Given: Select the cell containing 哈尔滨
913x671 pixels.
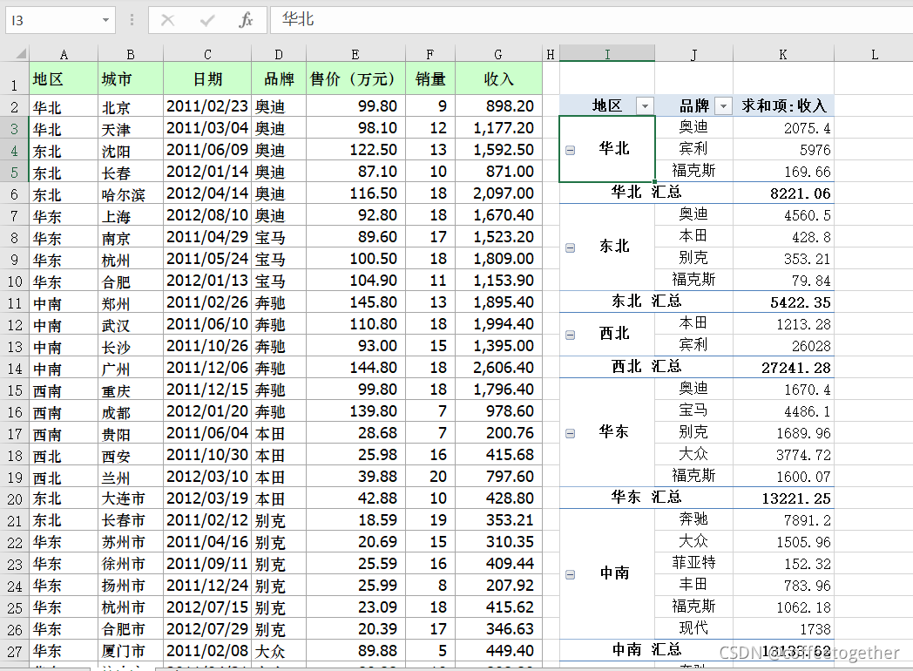Looking at the screenshot, I should (131, 194).
